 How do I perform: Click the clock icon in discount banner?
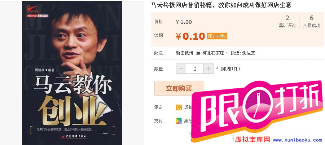pyautogui.click(x=257, y=106)
